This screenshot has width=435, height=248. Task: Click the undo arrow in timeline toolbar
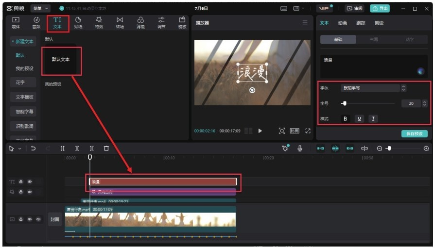[x=33, y=149]
